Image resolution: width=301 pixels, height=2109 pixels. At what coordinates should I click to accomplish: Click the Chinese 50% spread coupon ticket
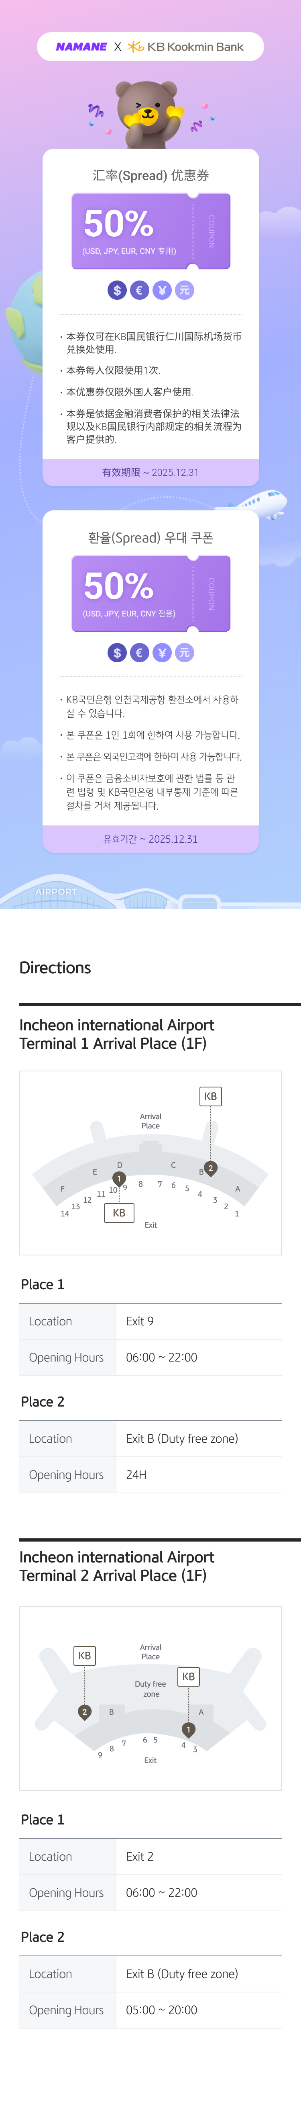click(150, 231)
